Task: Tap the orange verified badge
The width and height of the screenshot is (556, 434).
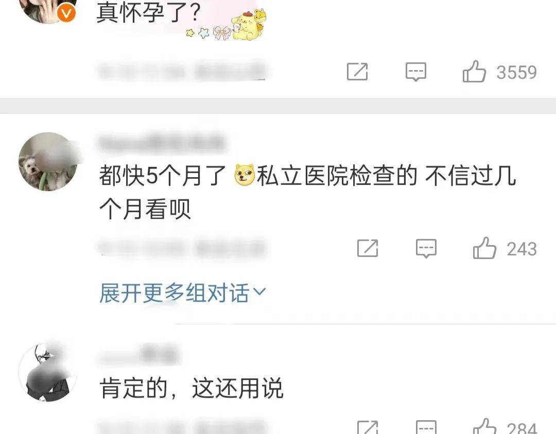Action: click(x=66, y=13)
